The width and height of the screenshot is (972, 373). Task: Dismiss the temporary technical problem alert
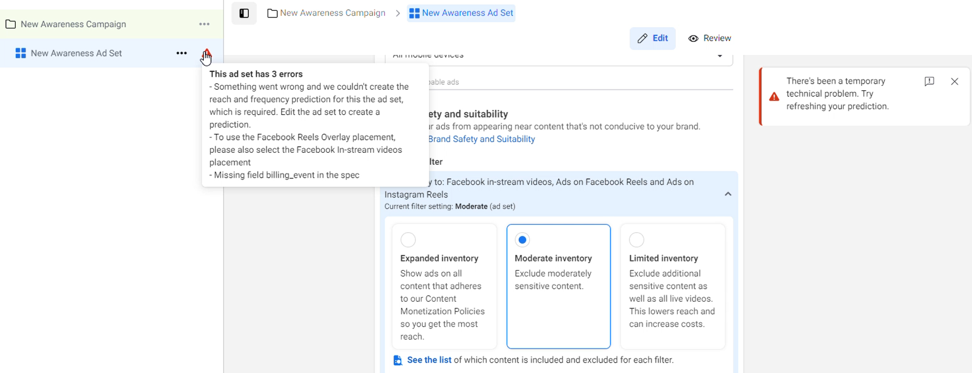tap(955, 82)
